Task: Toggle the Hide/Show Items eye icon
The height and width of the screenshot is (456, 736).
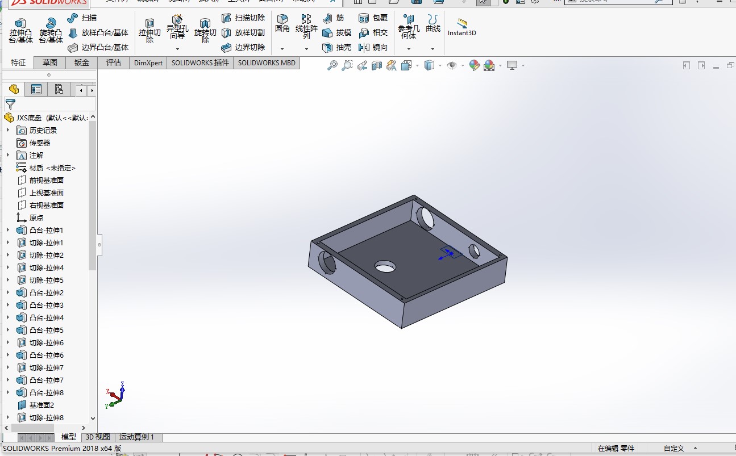Action: [x=452, y=66]
